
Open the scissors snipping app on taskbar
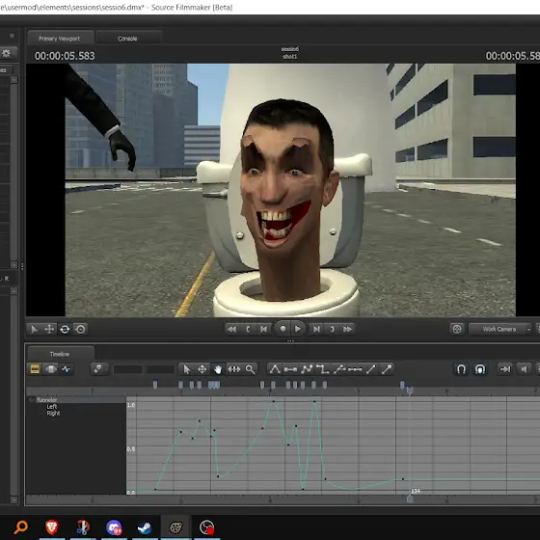tap(83, 526)
